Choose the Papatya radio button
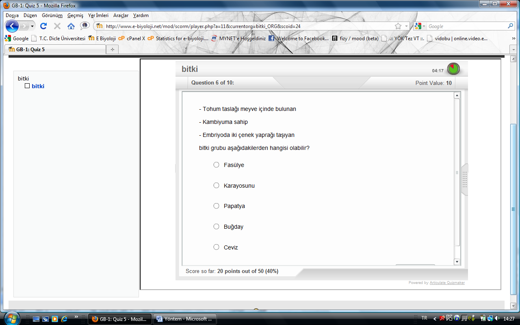 (x=216, y=206)
